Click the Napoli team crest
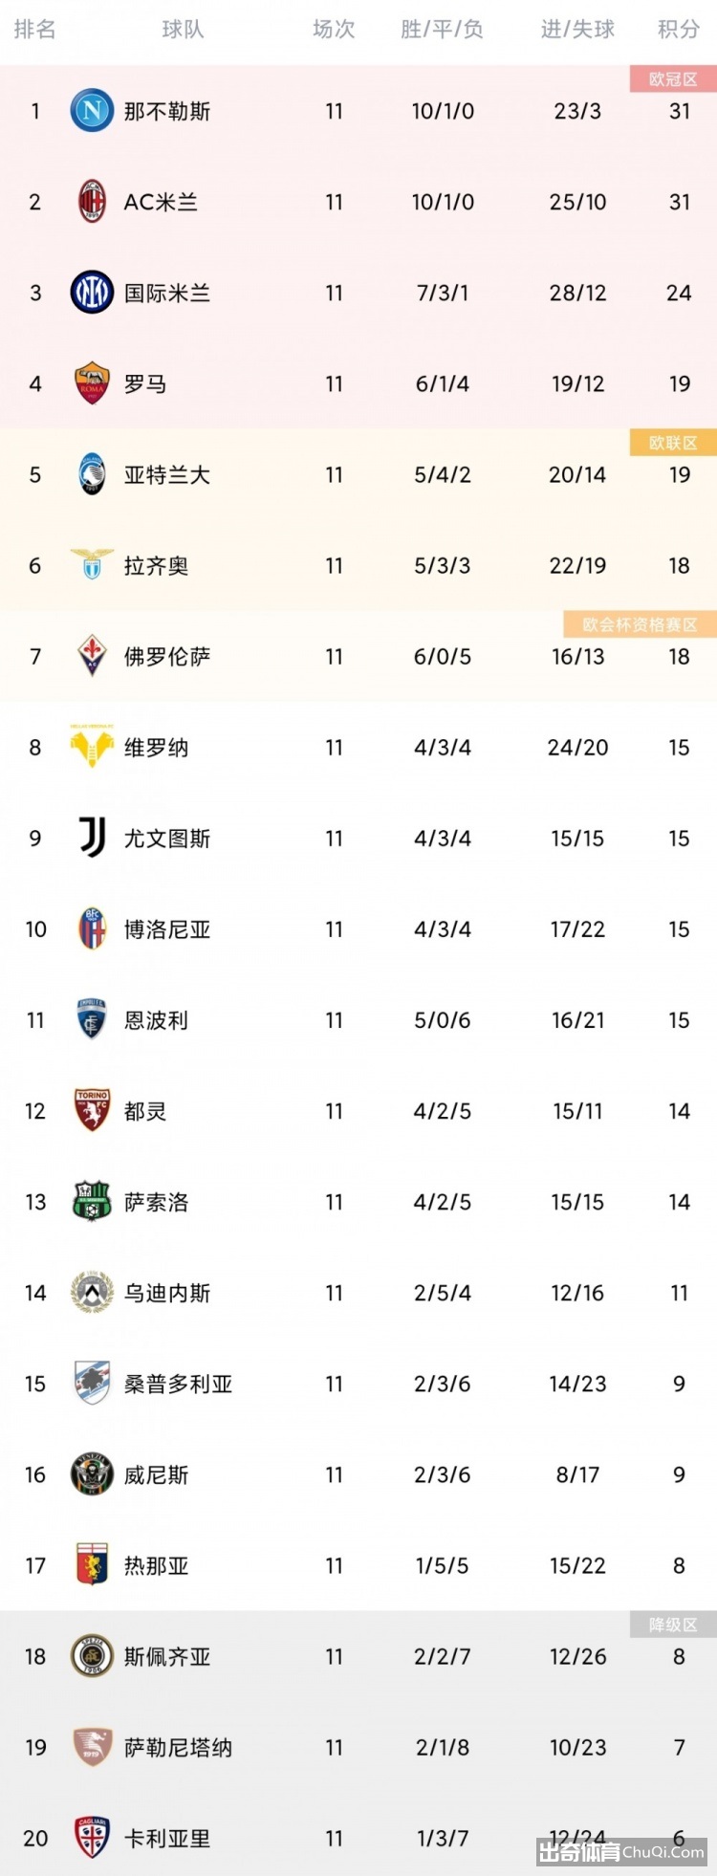This screenshot has height=1876, width=717. [x=93, y=111]
